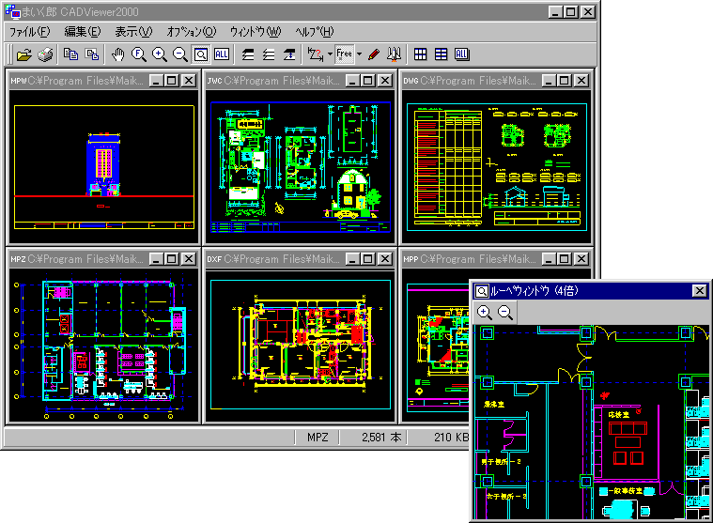Click the loupe window title bar icon

click(x=482, y=291)
